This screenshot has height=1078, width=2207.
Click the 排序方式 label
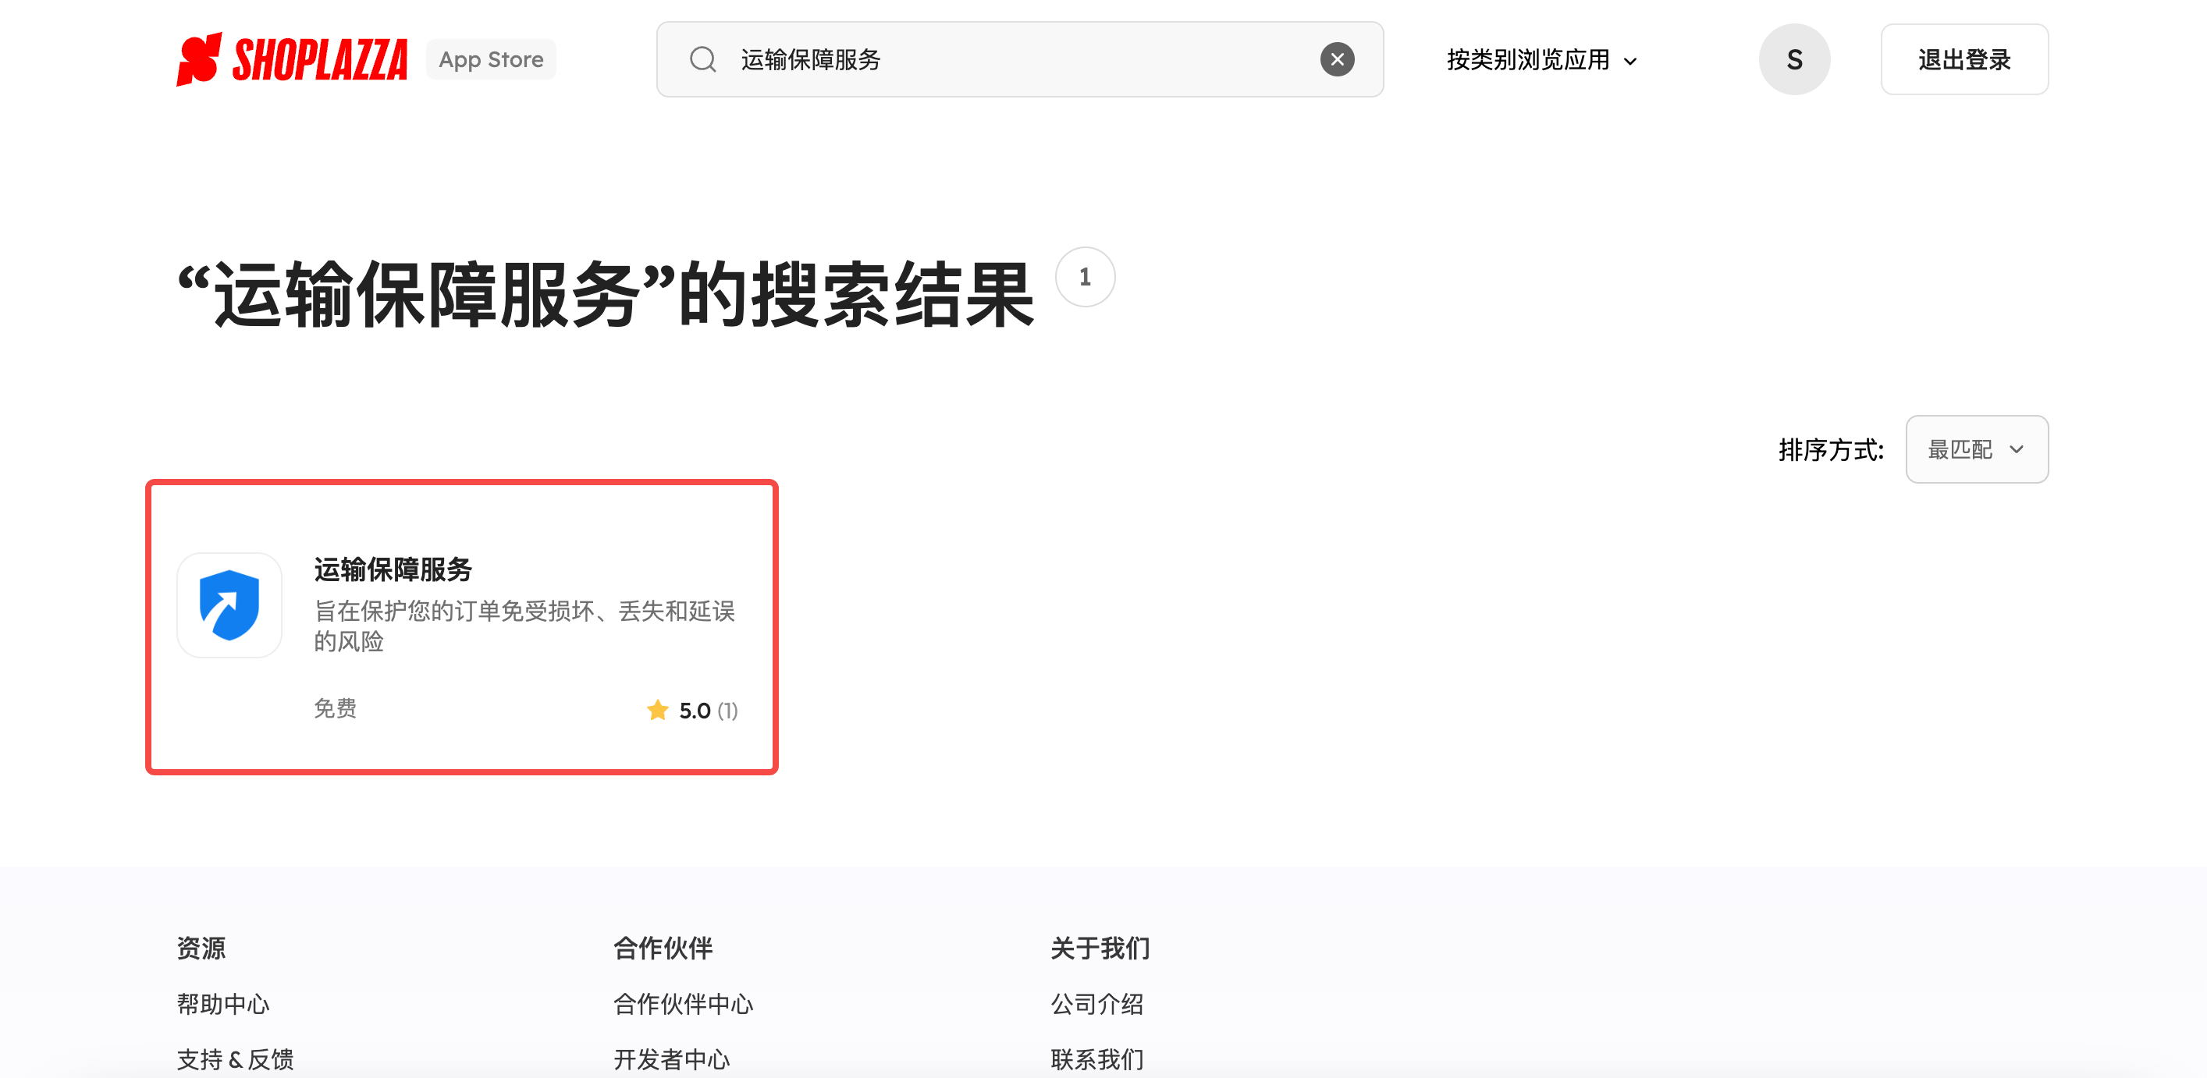(1831, 449)
